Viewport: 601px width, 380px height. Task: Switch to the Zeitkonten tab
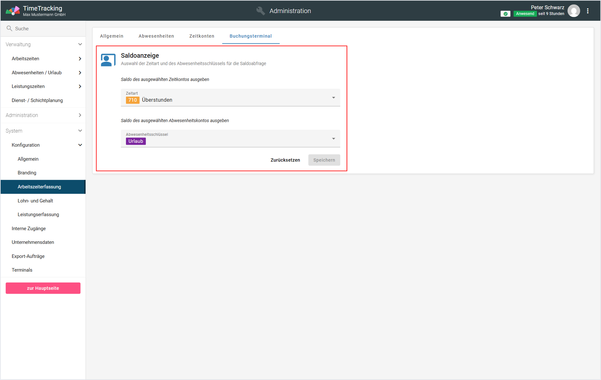202,36
